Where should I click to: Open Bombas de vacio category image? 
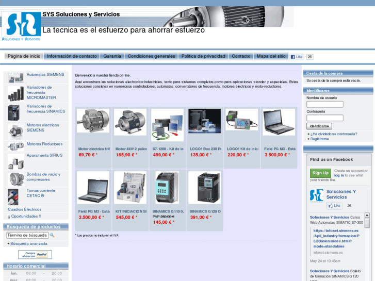tap(16, 179)
